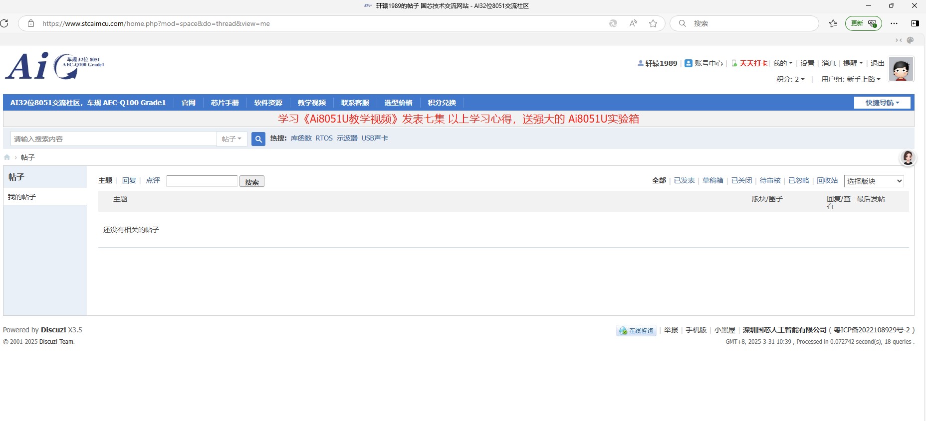Image resolution: width=926 pixels, height=421 pixels.
Task: Select 已忽略 filter
Action: pyautogui.click(x=799, y=180)
